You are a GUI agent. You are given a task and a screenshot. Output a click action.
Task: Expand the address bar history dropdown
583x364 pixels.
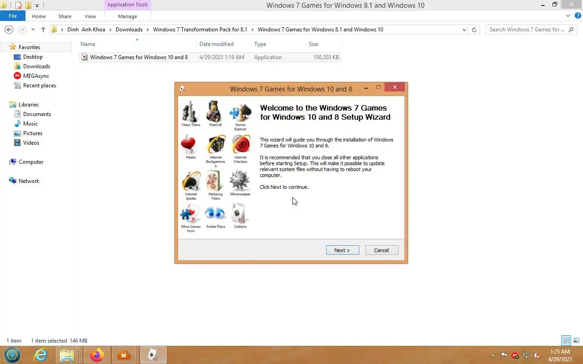click(464, 30)
